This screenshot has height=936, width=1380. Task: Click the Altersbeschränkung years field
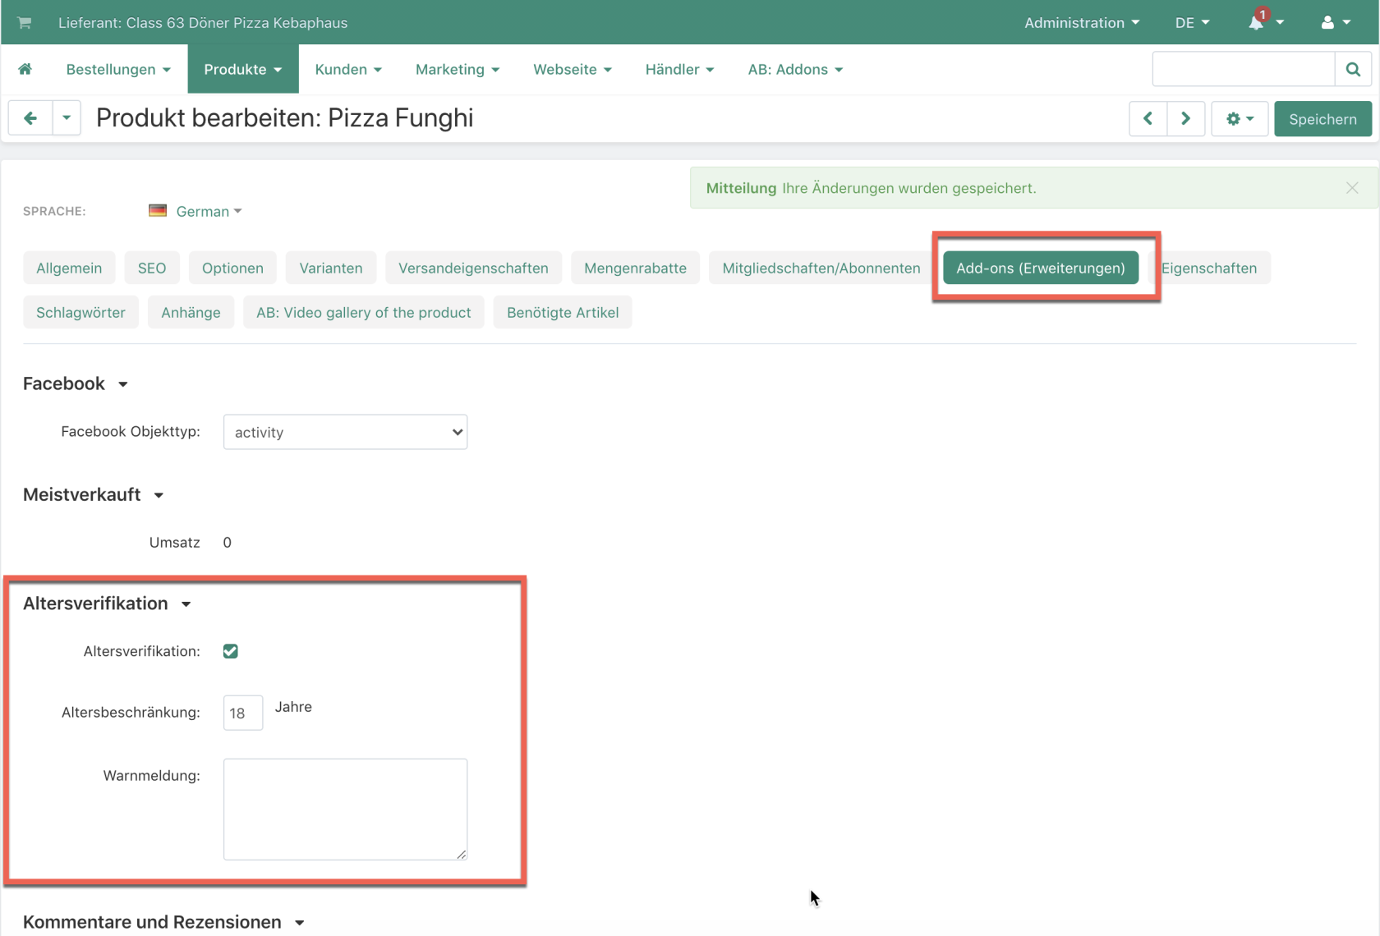pyautogui.click(x=243, y=713)
